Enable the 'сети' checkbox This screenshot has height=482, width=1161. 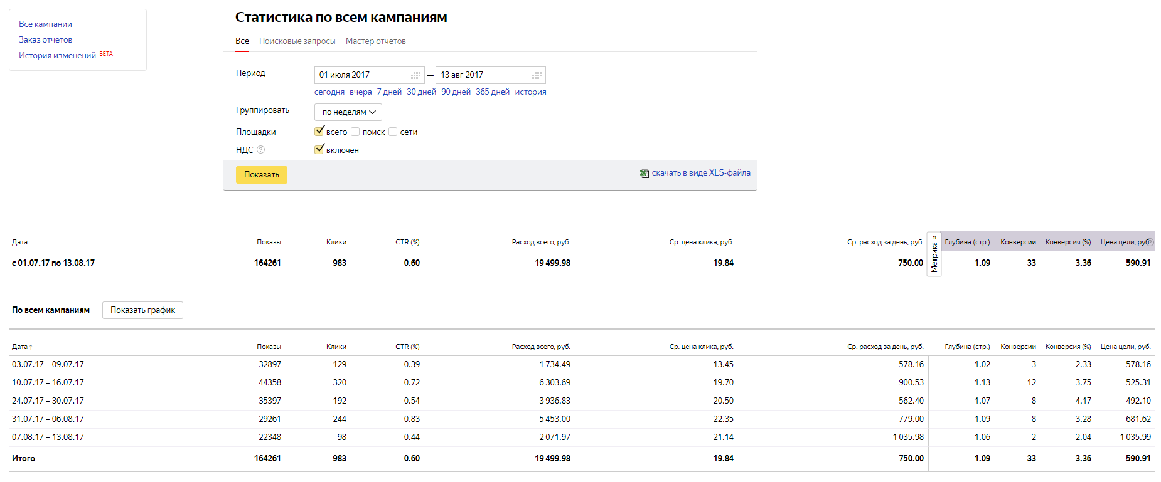click(393, 132)
